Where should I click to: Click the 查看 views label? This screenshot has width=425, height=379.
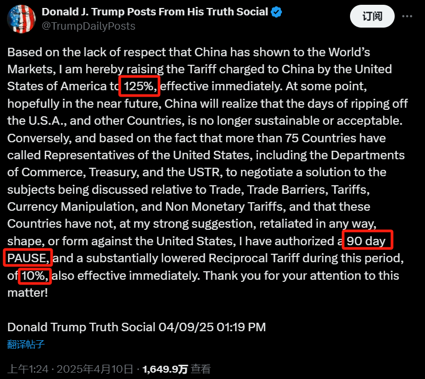[x=201, y=369]
